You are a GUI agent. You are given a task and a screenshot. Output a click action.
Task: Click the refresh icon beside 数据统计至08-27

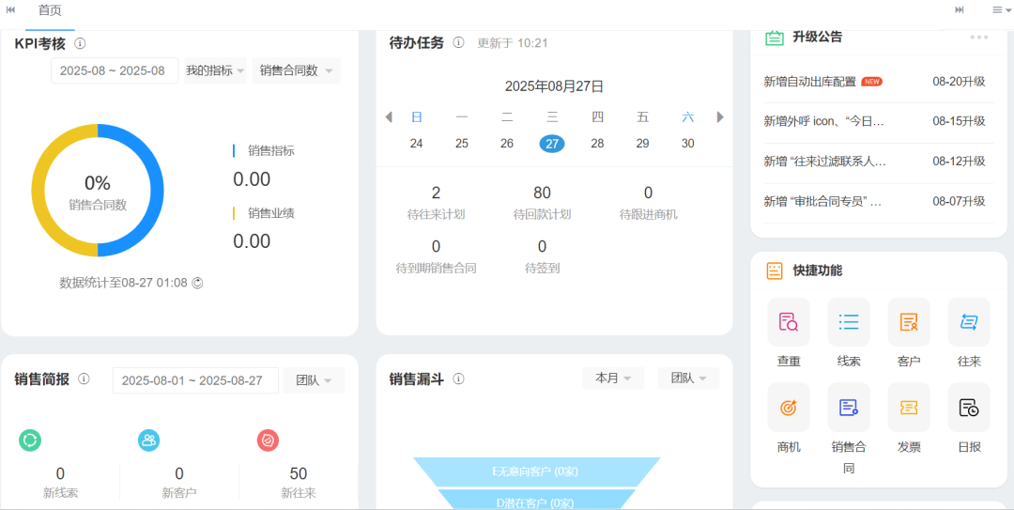pos(198,283)
